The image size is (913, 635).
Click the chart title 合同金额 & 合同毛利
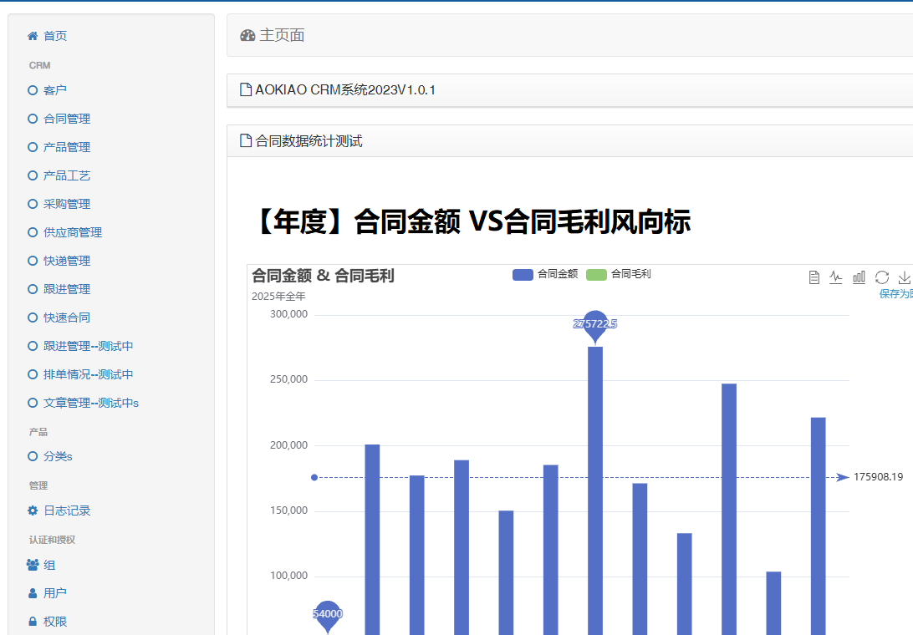click(324, 275)
